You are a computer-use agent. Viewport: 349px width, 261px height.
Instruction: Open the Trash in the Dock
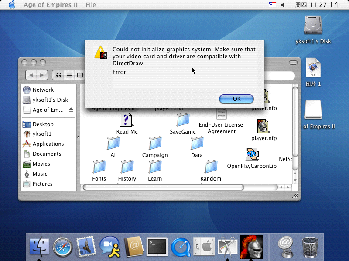(310, 247)
